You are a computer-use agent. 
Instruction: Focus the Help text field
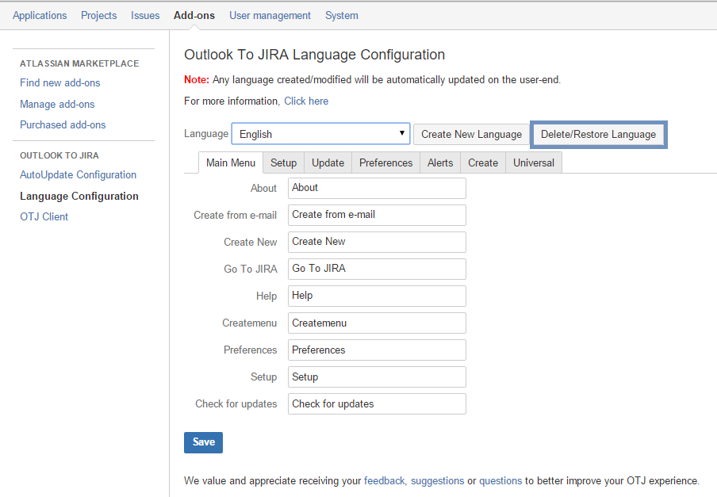coord(377,296)
